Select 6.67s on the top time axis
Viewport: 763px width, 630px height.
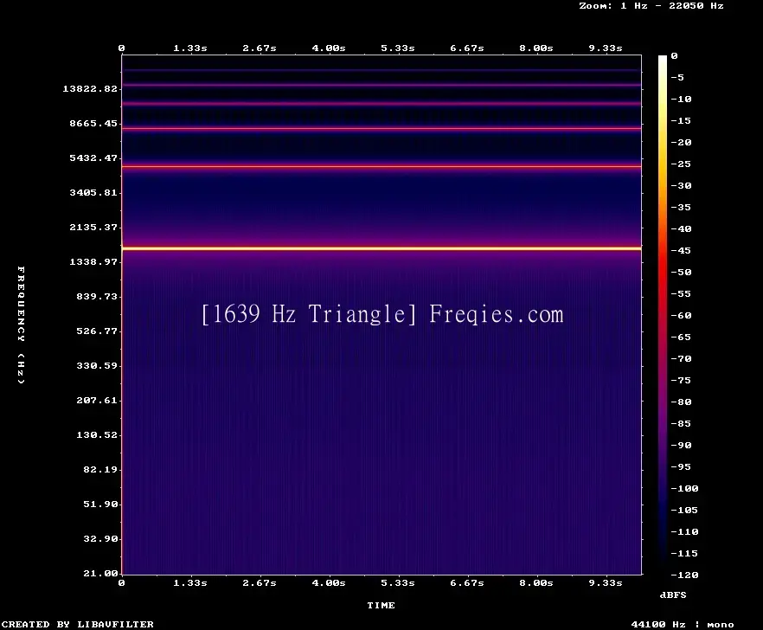tap(466, 48)
